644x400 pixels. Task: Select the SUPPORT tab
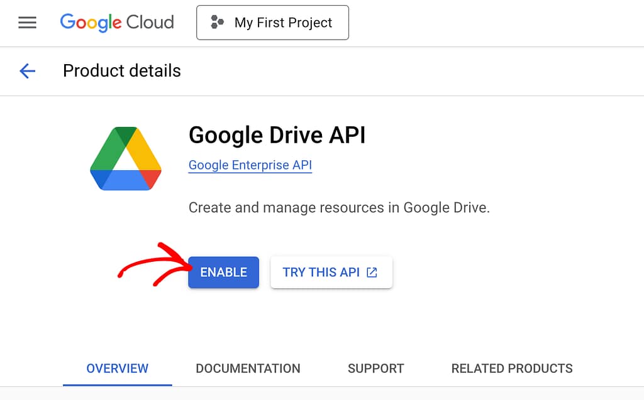(x=375, y=369)
